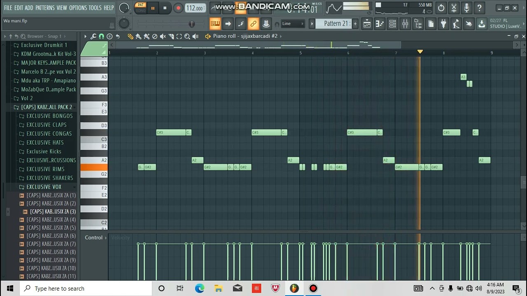The image size is (527, 296).
Task: Collapse the EXCLUSIVE VOX folder
Action: click(44, 187)
